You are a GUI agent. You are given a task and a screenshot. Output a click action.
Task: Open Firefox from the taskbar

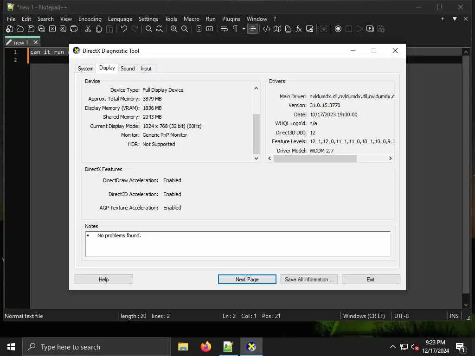[205, 347]
